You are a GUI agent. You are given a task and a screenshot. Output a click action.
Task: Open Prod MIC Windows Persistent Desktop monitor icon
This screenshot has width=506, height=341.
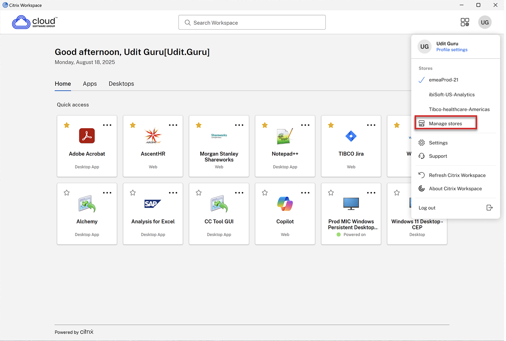[x=351, y=204]
